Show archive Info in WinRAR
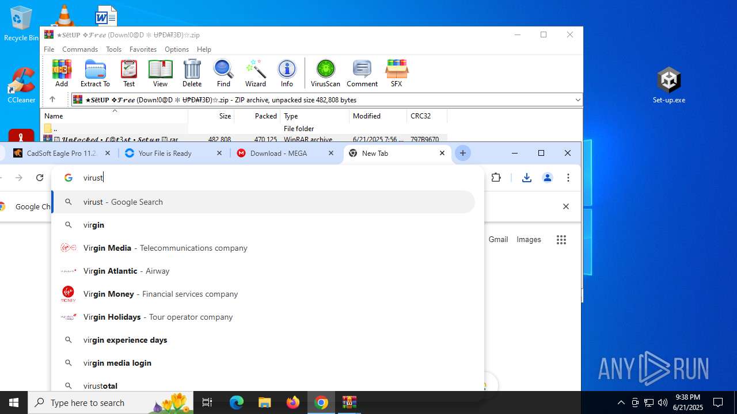 pos(287,73)
